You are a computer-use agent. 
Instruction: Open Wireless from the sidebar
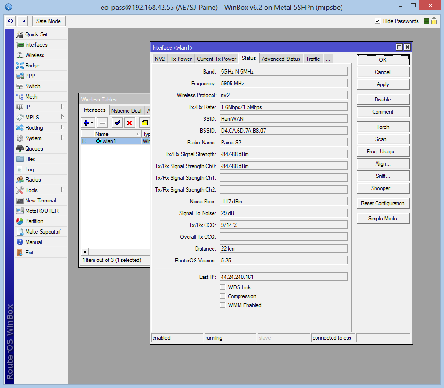pos(34,55)
